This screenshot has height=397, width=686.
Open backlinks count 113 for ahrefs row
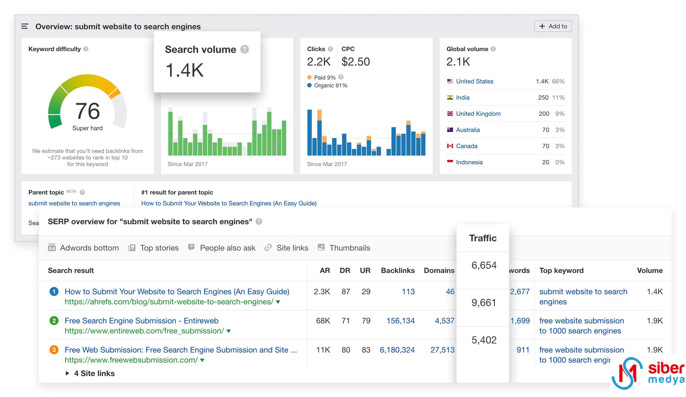coord(408,292)
